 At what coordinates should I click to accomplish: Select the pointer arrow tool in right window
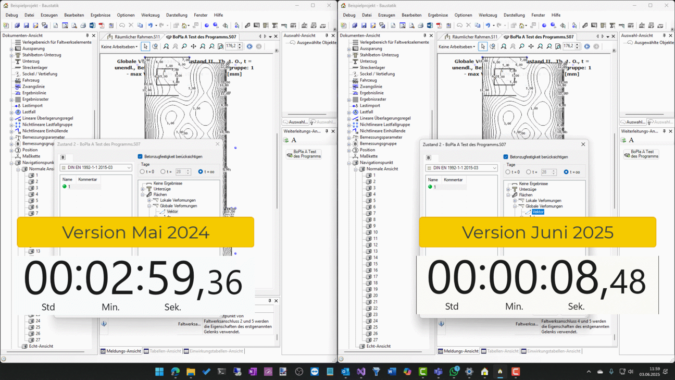tap(483, 46)
